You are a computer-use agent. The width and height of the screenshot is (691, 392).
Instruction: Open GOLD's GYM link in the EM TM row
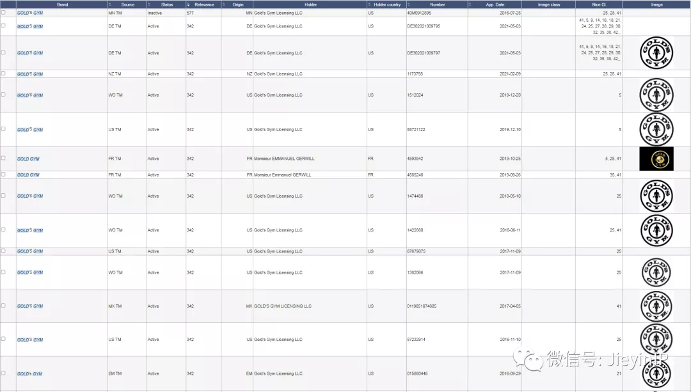[29, 374]
